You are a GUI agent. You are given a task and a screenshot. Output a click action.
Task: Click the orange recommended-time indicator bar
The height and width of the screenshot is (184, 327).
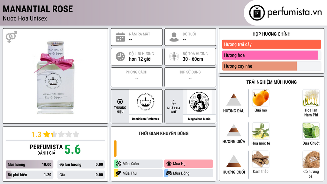115,149
